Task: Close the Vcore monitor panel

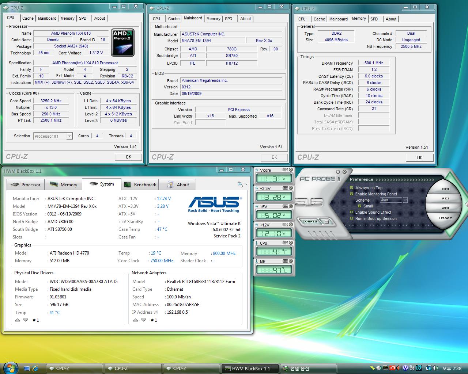Action: point(291,170)
